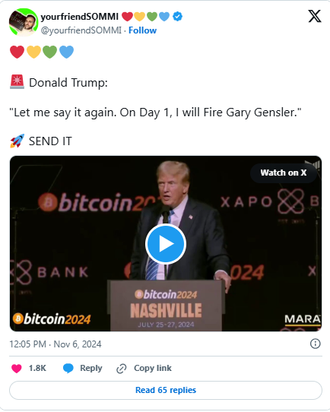Open the X logo link

click(x=315, y=16)
